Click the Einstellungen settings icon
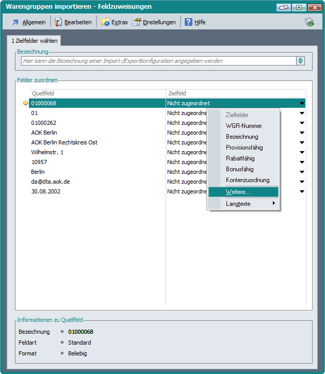This screenshot has height=374, width=325. (x=137, y=22)
